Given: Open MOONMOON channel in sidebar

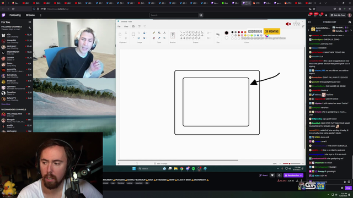Looking at the screenshot, I should [17, 53].
